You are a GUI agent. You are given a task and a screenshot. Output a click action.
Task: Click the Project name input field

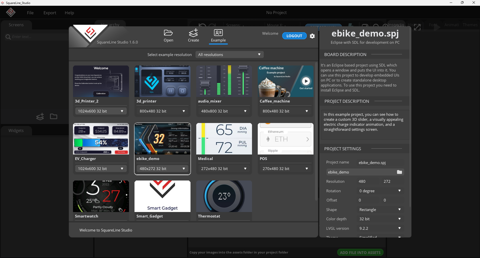(x=380, y=162)
